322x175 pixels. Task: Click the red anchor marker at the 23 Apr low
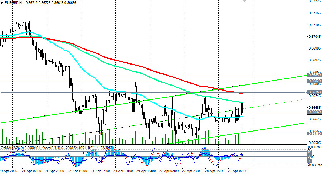tap(101, 133)
